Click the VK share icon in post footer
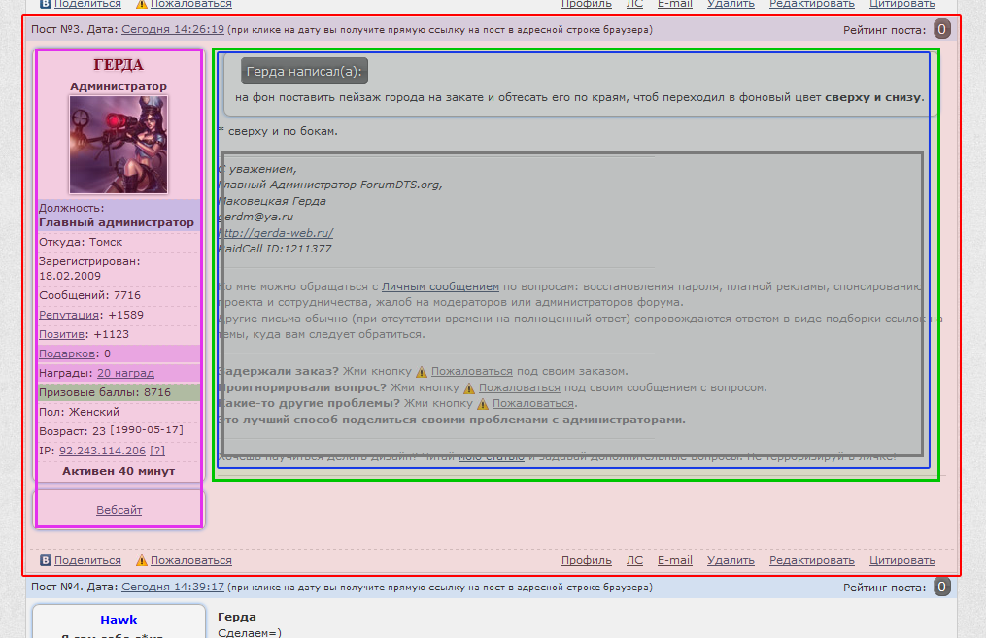 coord(45,560)
